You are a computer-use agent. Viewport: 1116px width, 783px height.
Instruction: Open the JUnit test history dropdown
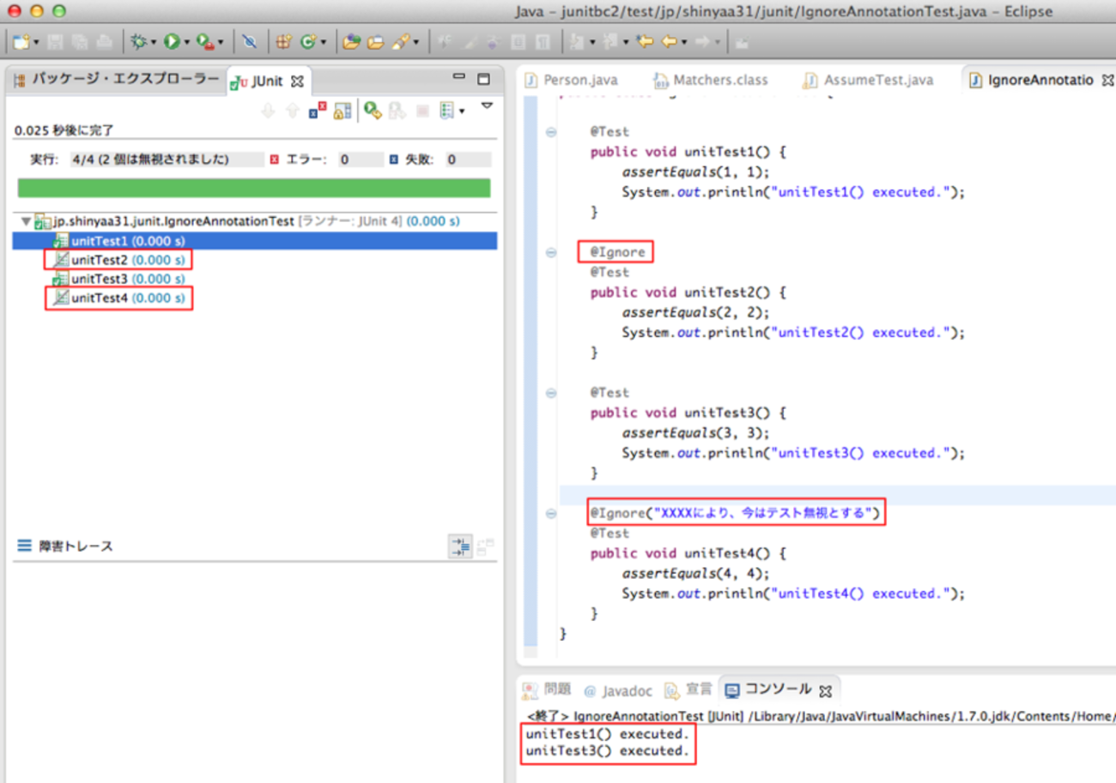(462, 111)
